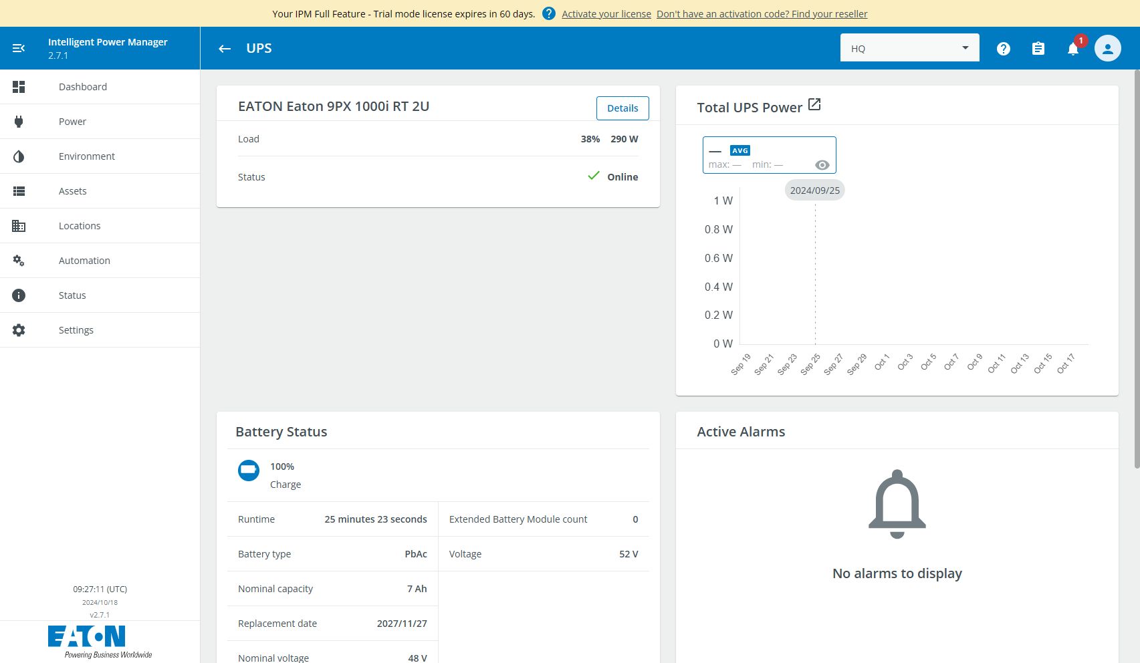Click the back arrow next to UPS

tap(225, 48)
